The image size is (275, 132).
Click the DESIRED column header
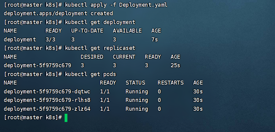(x=92, y=57)
